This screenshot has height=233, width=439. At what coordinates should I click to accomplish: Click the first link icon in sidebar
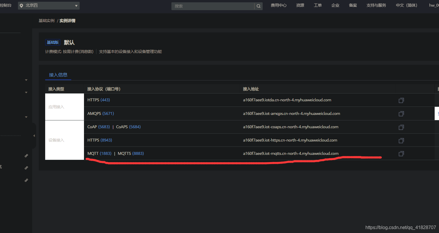point(26,156)
